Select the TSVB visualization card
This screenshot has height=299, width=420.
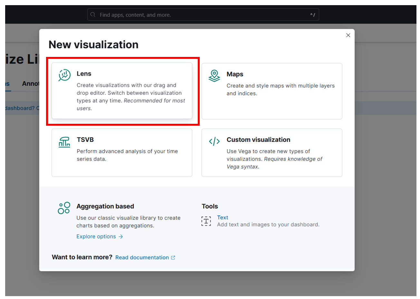pyautogui.click(x=122, y=153)
